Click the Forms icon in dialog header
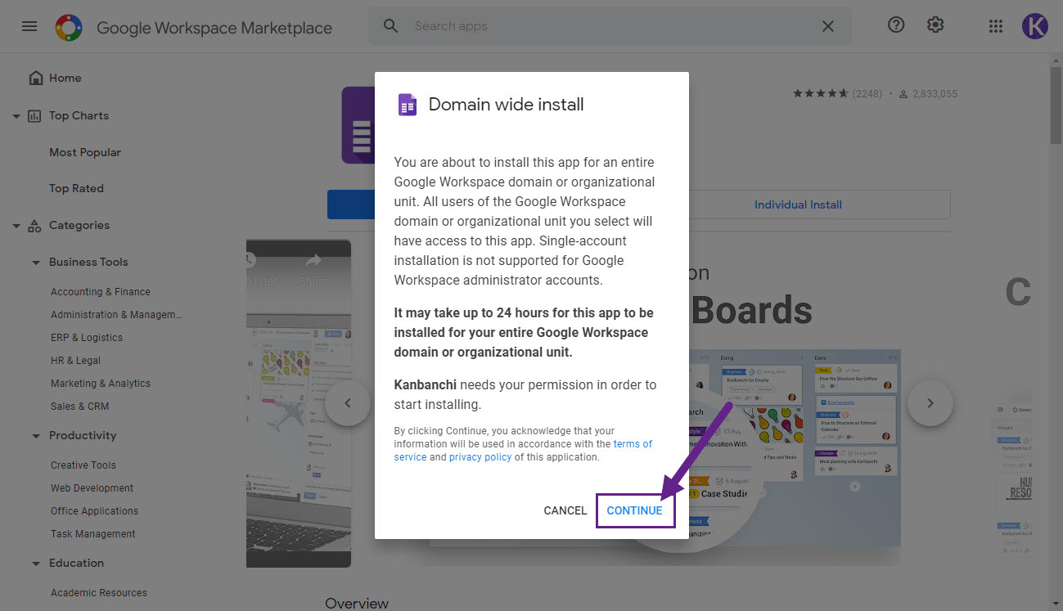Image resolution: width=1063 pixels, height=611 pixels. click(x=407, y=105)
